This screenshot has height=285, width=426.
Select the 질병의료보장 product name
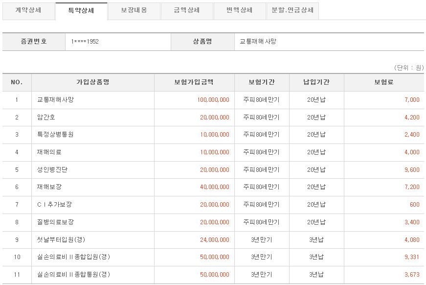pos(55,222)
